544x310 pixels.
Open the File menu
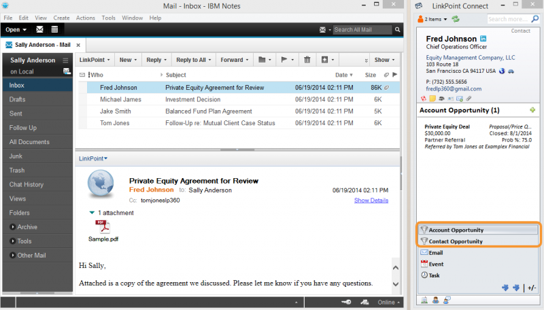[x=8, y=18]
